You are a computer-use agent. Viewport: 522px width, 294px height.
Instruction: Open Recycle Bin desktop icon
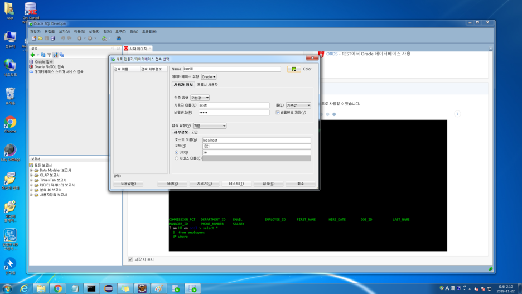pos(10,96)
